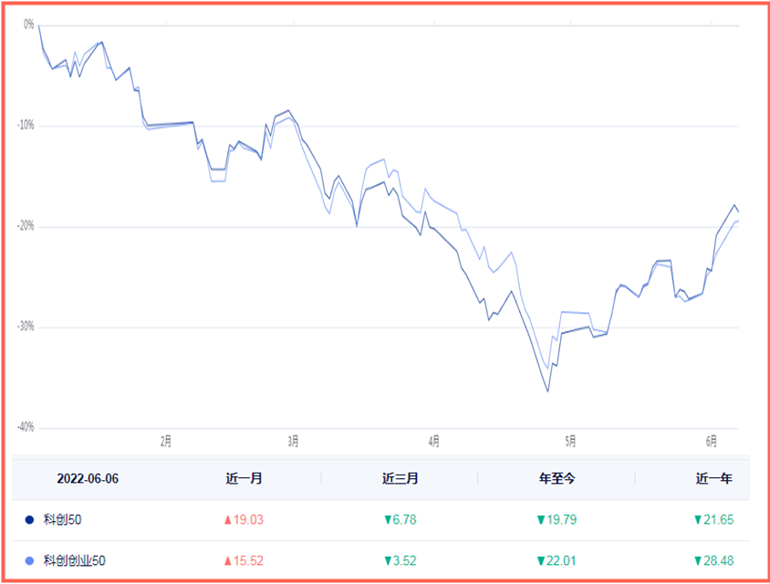Click the 科创50 index name

[63, 520]
